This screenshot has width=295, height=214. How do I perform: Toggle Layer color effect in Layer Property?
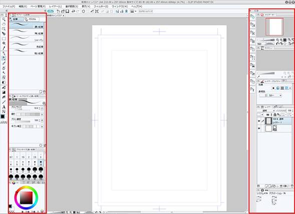pos(286,88)
